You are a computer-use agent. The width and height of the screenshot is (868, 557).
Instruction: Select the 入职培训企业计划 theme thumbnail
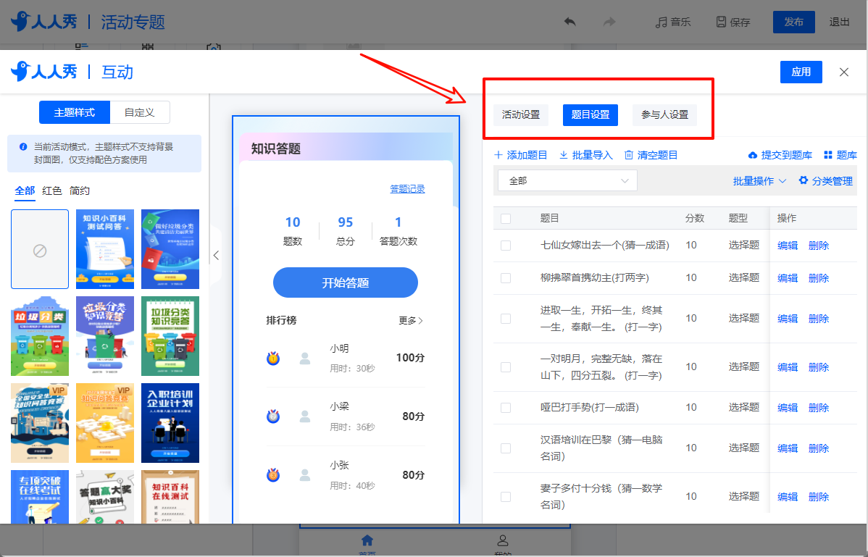click(x=170, y=422)
